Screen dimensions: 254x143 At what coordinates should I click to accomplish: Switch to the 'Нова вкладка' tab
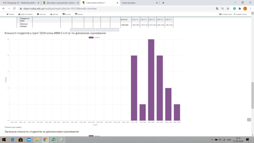click(140, 3)
